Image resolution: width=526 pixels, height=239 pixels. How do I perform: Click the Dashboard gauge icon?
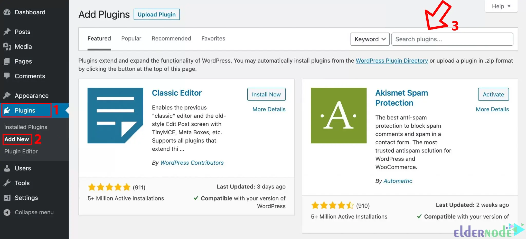pyautogui.click(x=7, y=12)
